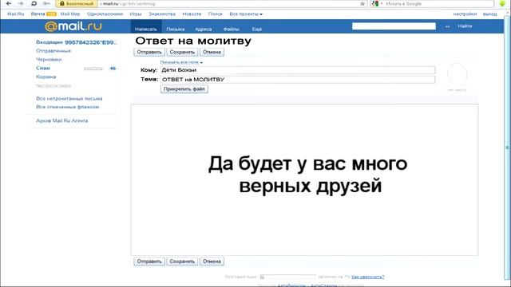Click the Безопасный security lock badge
511x287 pixels.
pos(77,3)
